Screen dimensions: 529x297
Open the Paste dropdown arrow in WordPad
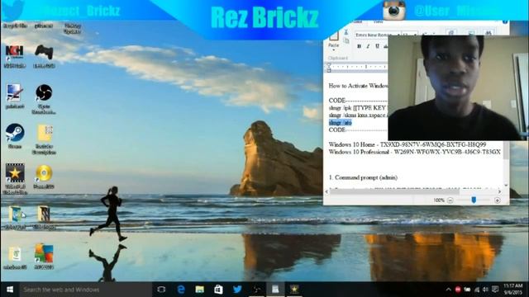tap(334, 50)
